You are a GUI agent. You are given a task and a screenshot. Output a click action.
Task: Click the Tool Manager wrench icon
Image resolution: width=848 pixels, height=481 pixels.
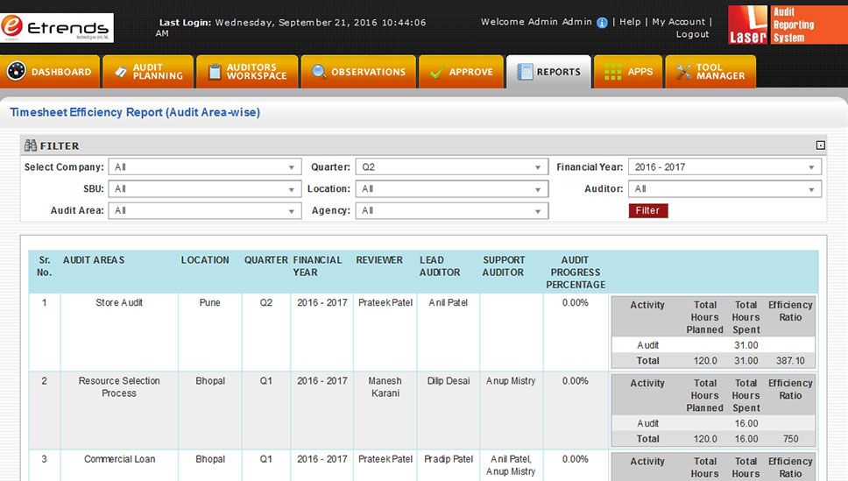tap(683, 72)
